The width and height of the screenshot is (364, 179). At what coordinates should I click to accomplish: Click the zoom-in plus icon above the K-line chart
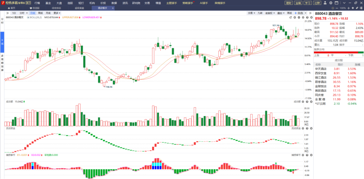pos(294,17)
